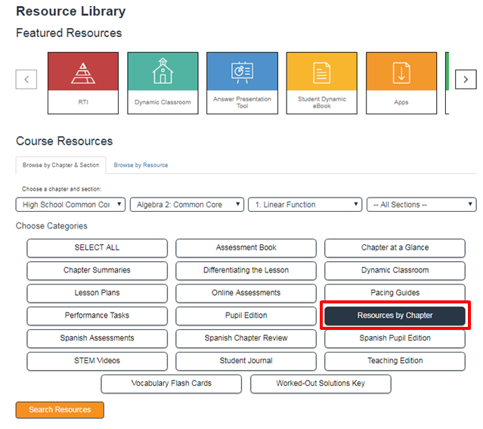
Task: Open the All Sections dropdown
Action: point(421,204)
